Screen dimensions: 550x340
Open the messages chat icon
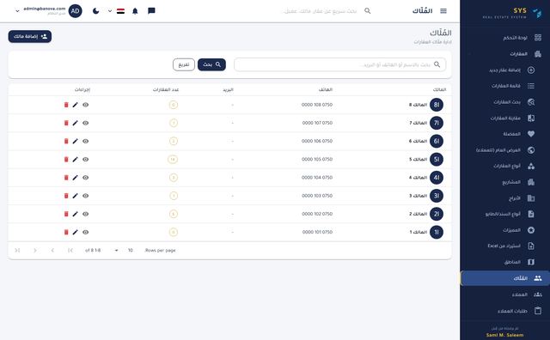point(151,11)
